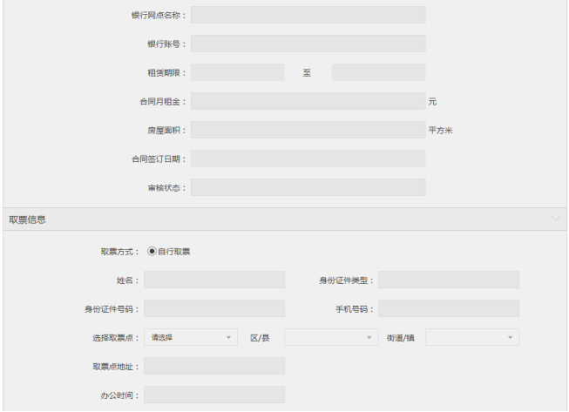Image resolution: width=569 pixels, height=412 pixels.
Task: Click the 取票信息 section header text
Action: pos(28,220)
